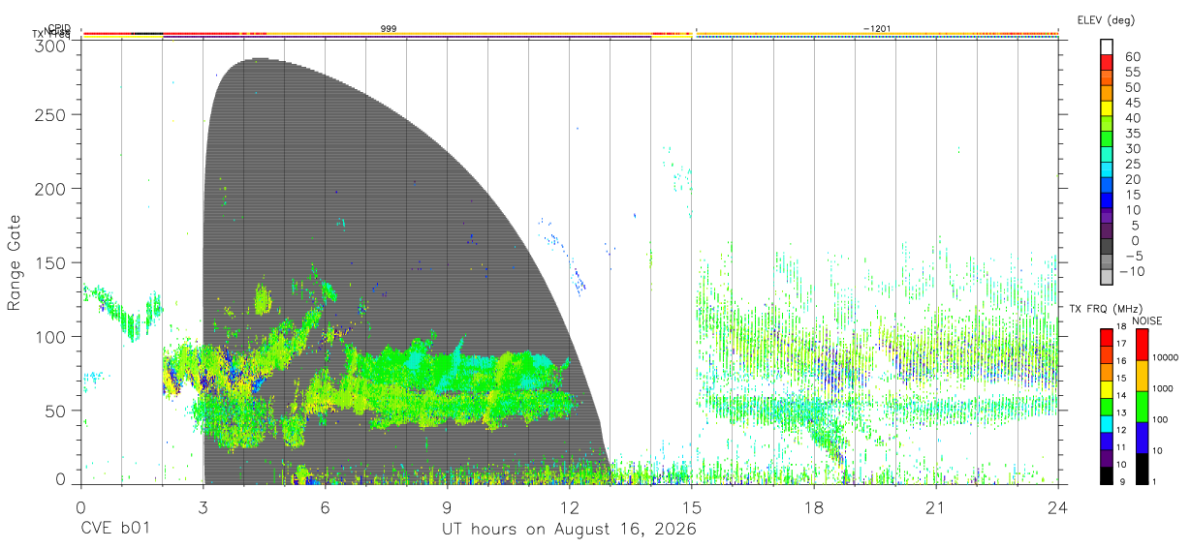The width and height of the screenshot is (1190, 549).
Task: Click the '21' hour tick label
Action: [936, 507]
